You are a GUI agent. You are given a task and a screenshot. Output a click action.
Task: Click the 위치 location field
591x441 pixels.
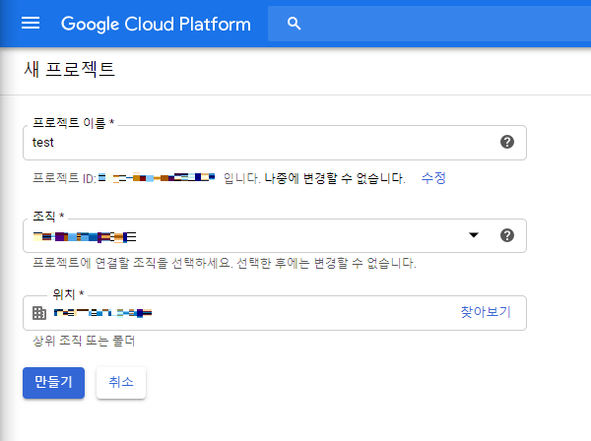click(275, 313)
